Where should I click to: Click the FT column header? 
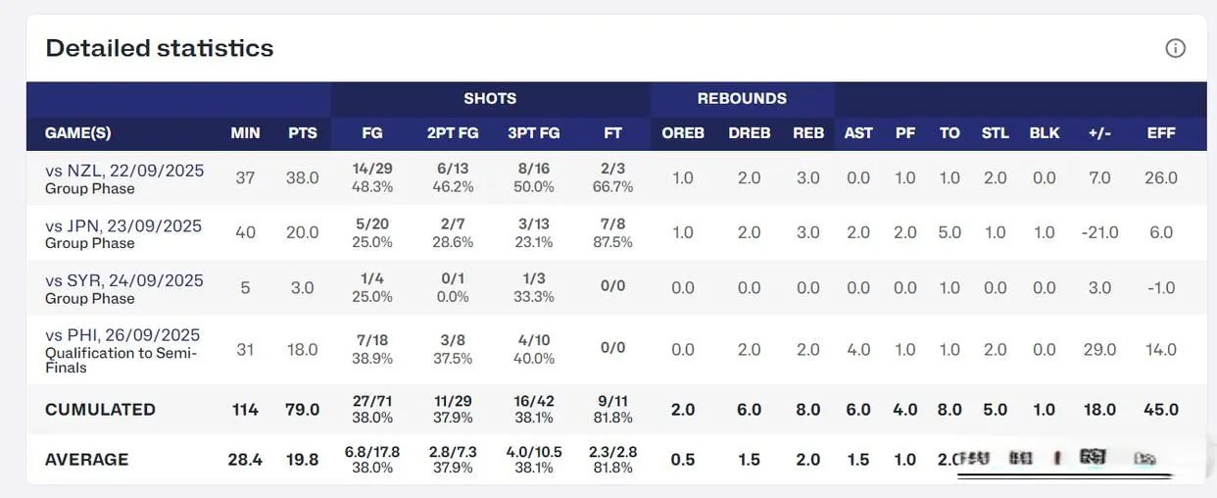[613, 132]
